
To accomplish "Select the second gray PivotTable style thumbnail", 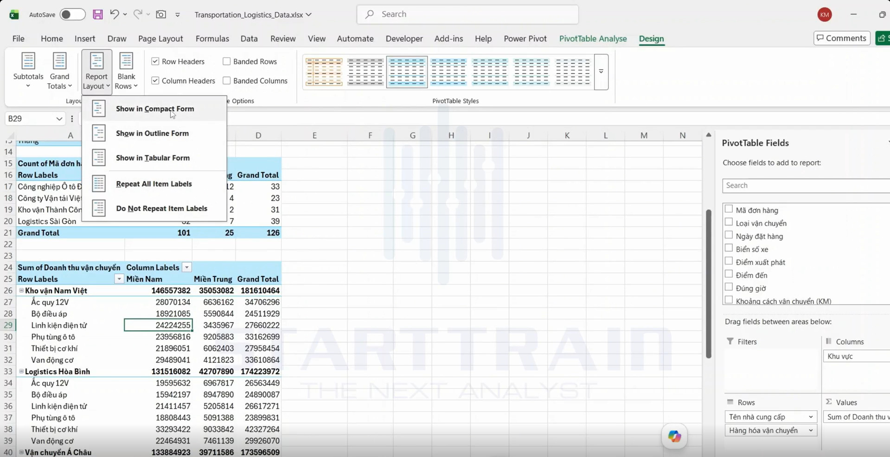I will (365, 72).
